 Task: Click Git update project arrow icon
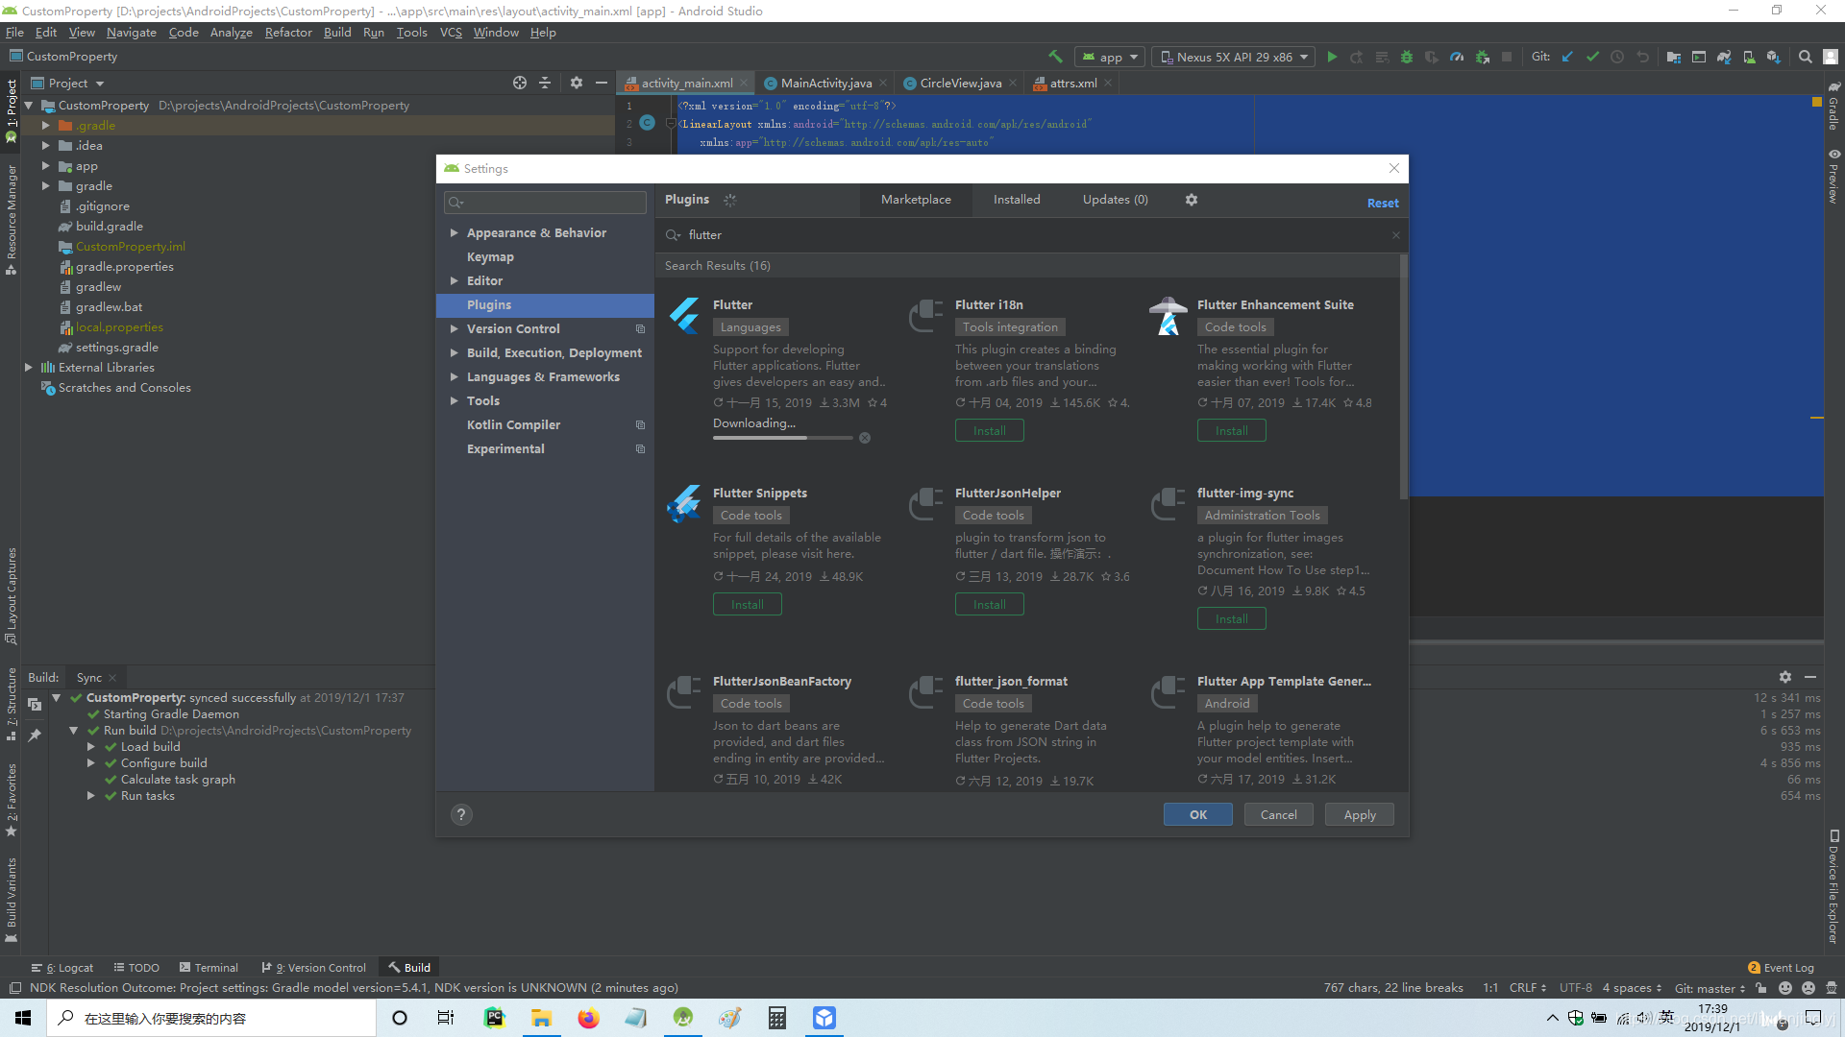pyautogui.click(x=1567, y=57)
